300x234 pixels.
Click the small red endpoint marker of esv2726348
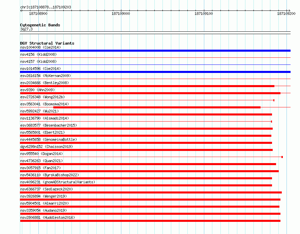click(274, 100)
